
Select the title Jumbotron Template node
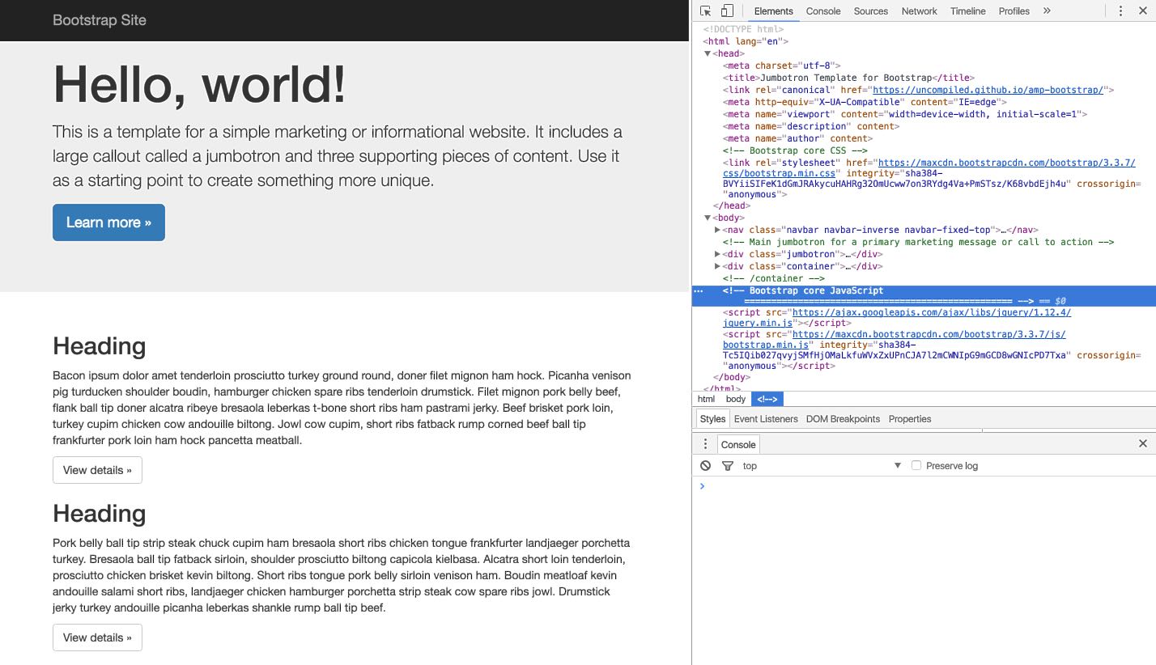[x=848, y=78]
